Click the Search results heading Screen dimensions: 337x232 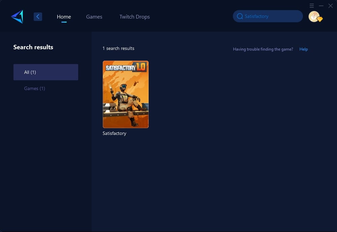33,47
